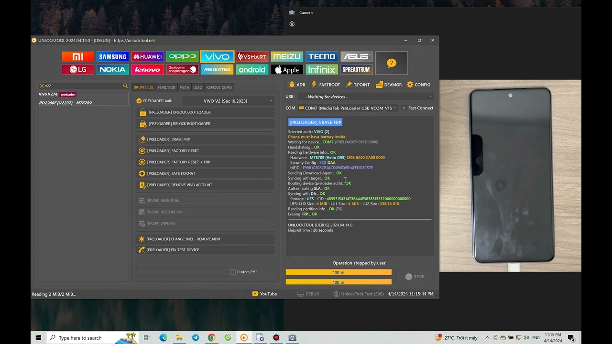This screenshot has width=612, height=344.
Task: Click PRELOADER UNLOCK BOOTLOADER button
Action: tap(206, 112)
